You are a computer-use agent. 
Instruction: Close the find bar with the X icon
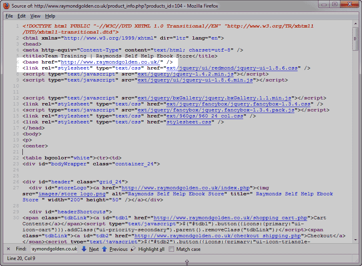tap(8, 249)
